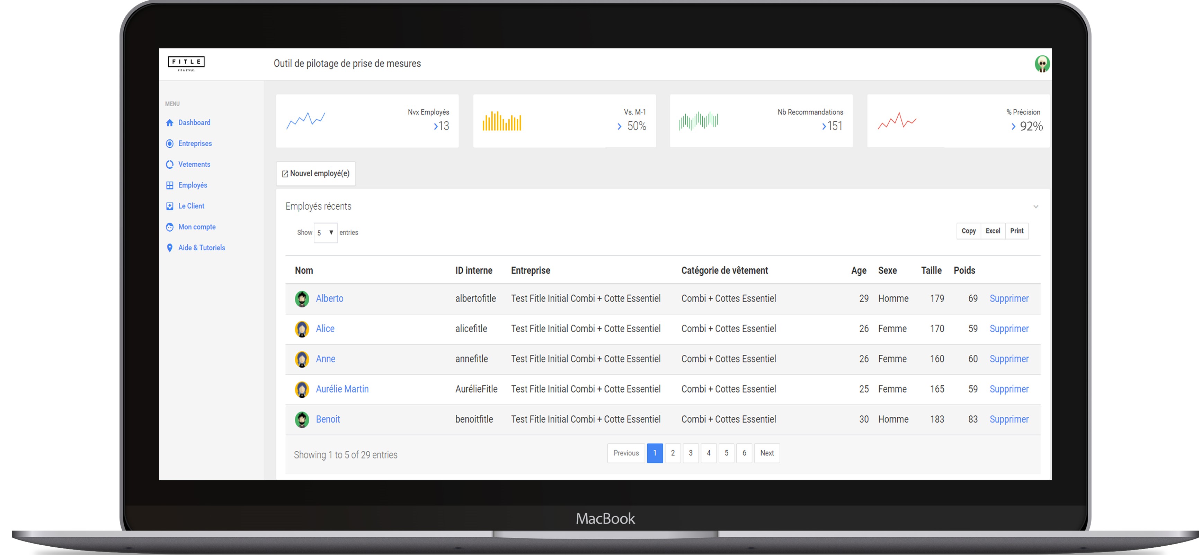Click the Nouvel employé(e) button
The image size is (1201, 555).
pyautogui.click(x=315, y=174)
